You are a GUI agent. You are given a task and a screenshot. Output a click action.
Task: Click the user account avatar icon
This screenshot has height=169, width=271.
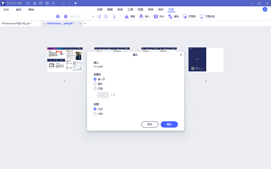tap(265, 9)
